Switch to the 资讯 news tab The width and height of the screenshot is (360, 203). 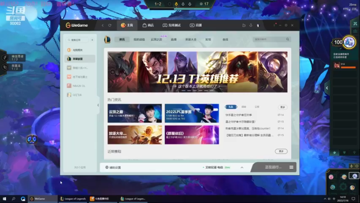coord(122,40)
